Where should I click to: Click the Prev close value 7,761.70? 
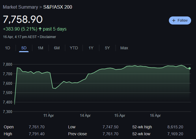(x=110, y=134)
